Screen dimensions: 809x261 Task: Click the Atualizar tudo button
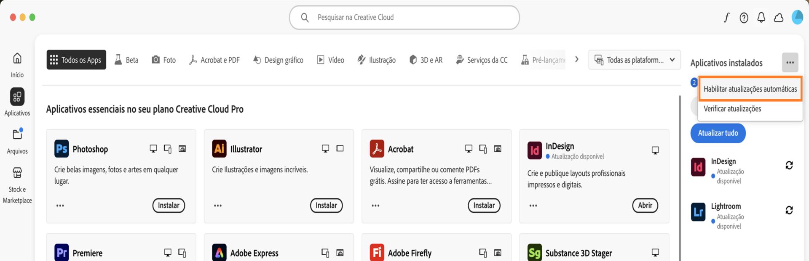click(x=718, y=133)
